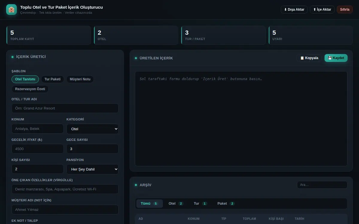The width and height of the screenshot is (359, 224).
Task: Click the Konum column header
Action: pos(194,219)
